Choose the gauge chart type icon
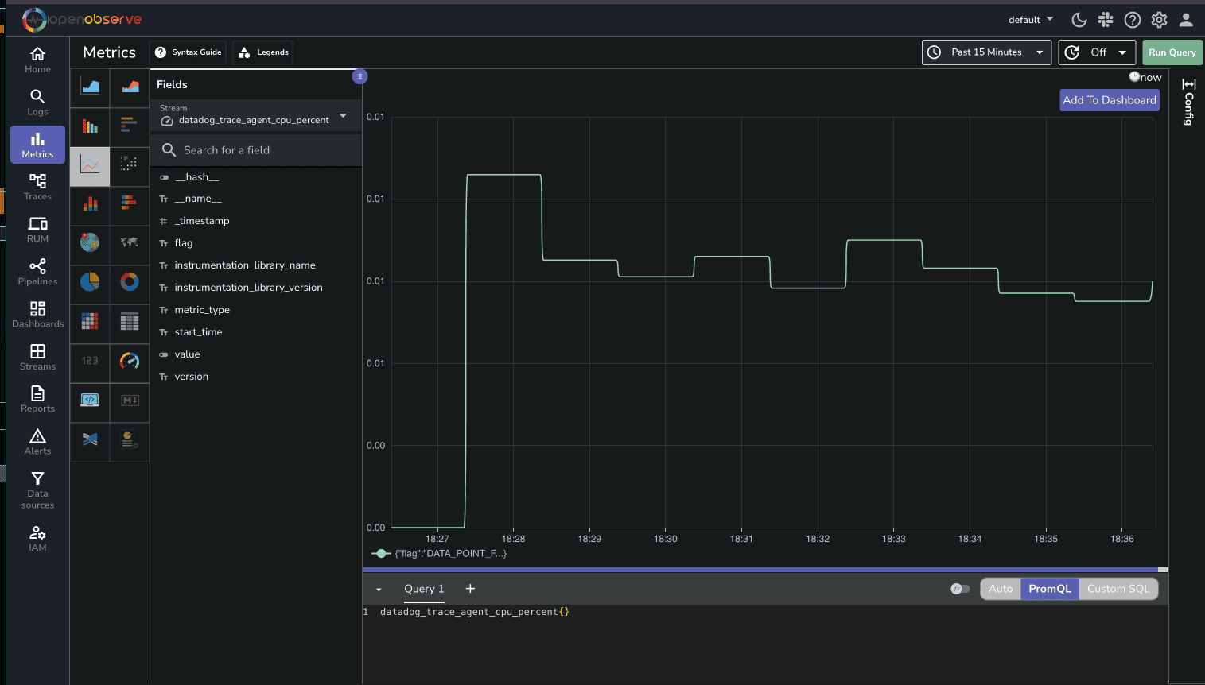This screenshot has height=685, width=1205. [130, 361]
